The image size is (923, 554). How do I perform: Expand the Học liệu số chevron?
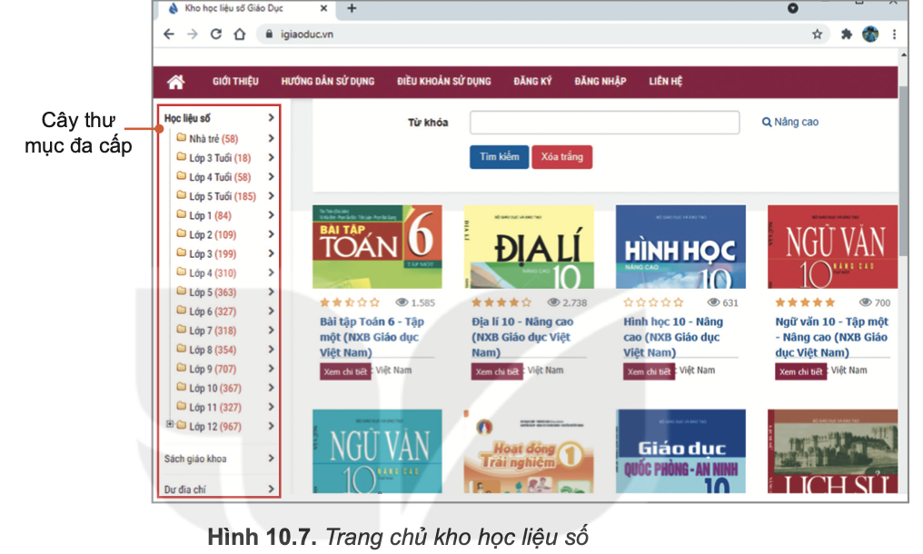270,117
